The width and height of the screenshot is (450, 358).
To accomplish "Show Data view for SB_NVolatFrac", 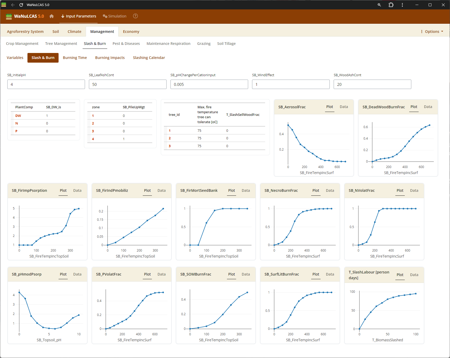I will click(x=414, y=190).
